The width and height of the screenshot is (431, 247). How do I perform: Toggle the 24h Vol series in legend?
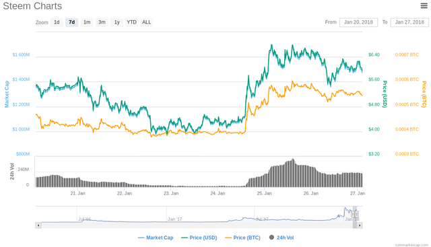281,238
